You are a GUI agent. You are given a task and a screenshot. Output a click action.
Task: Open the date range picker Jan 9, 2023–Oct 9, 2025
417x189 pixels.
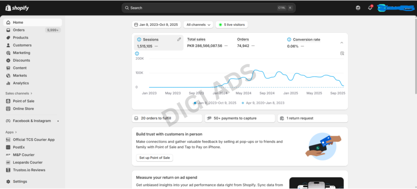(156, 25)
